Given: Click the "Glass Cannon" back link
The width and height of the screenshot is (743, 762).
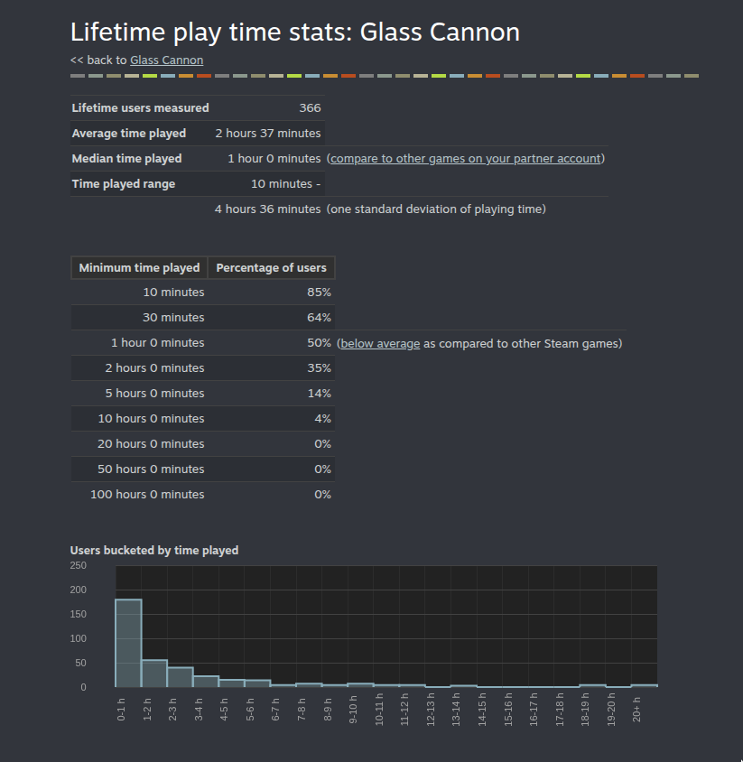Looking at the screenshot, I should [166, 60].
